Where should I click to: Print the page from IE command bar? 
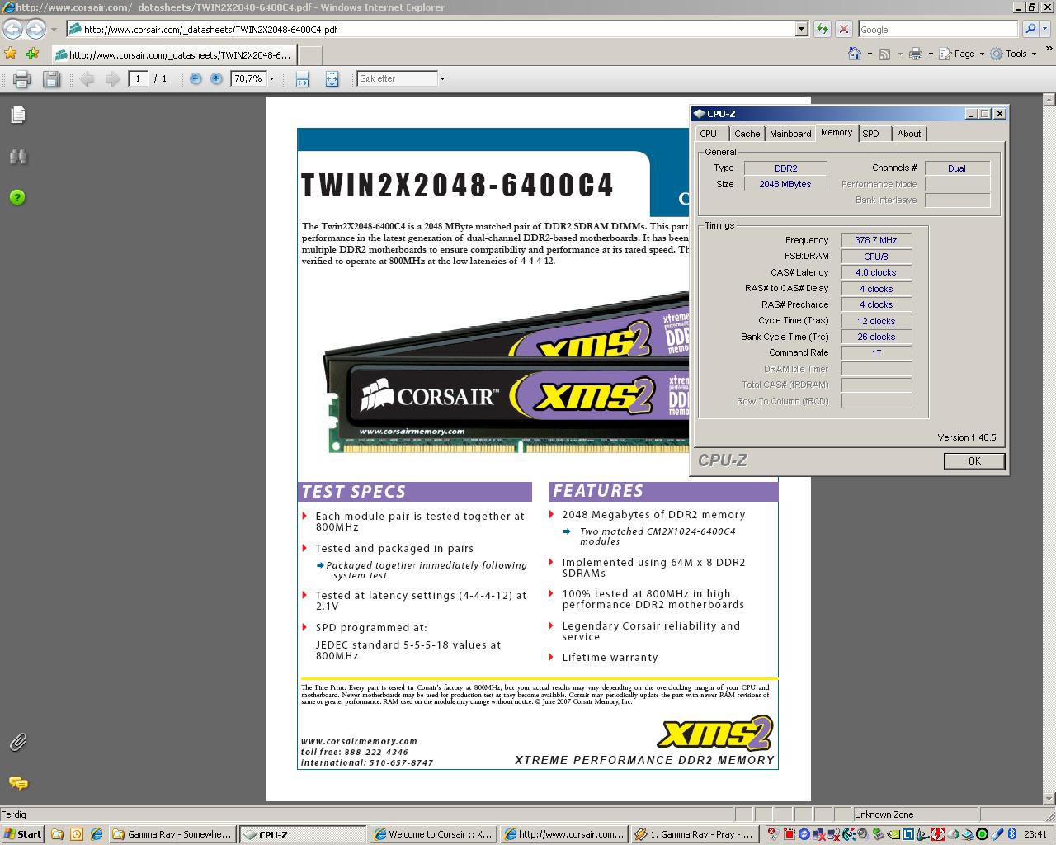915,54
